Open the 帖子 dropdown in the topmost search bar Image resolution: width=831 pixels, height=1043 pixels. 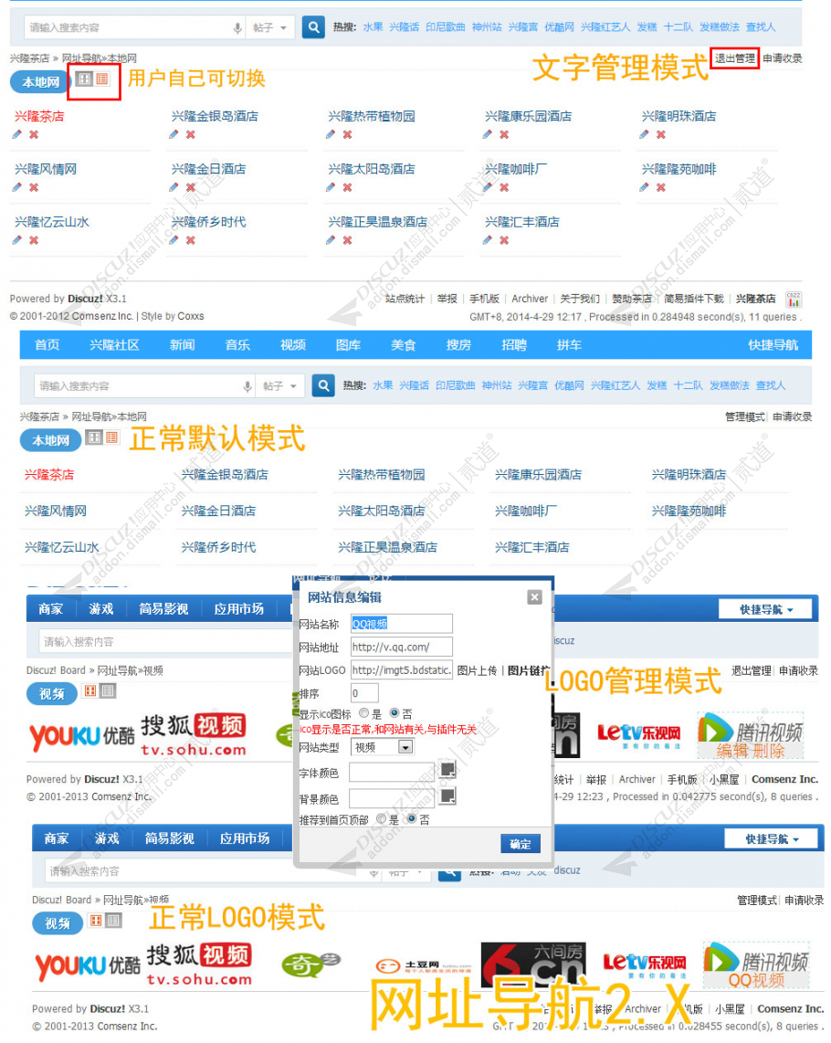(271, 28)
